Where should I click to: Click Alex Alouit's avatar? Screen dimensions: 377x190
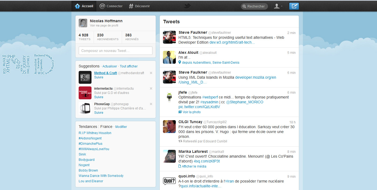pyautogui.click(x=169, y=57)
